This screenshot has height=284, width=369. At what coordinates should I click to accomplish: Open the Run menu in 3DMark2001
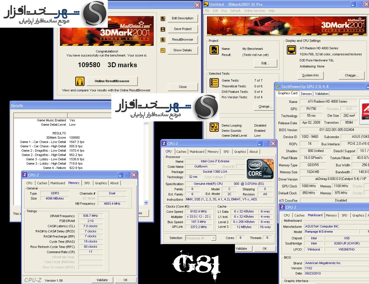[x=224, y=11]
